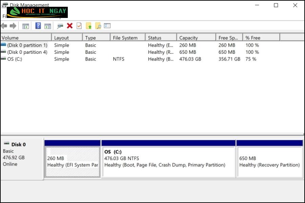The image size is (305, 203).
Task: Click the 'Healthy (R...' status cell
Action: pyautogui.click(x=161, y=52)
